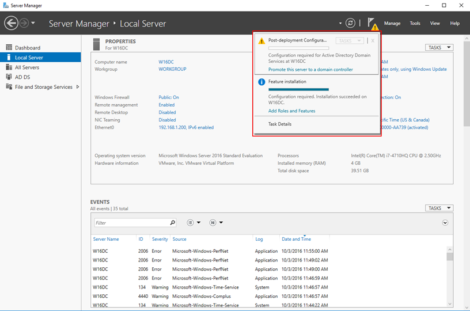Select the 11:55:00 AM PerfNet error event
Image resolution: width=470 pixels, height=311 pixels.
click(x=210, y=251)
